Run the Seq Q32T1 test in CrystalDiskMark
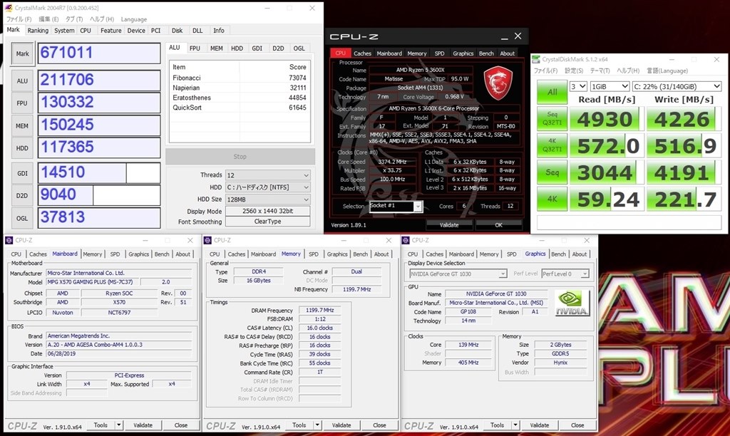Viewport: 730px width, 436px height. point(552,119)
